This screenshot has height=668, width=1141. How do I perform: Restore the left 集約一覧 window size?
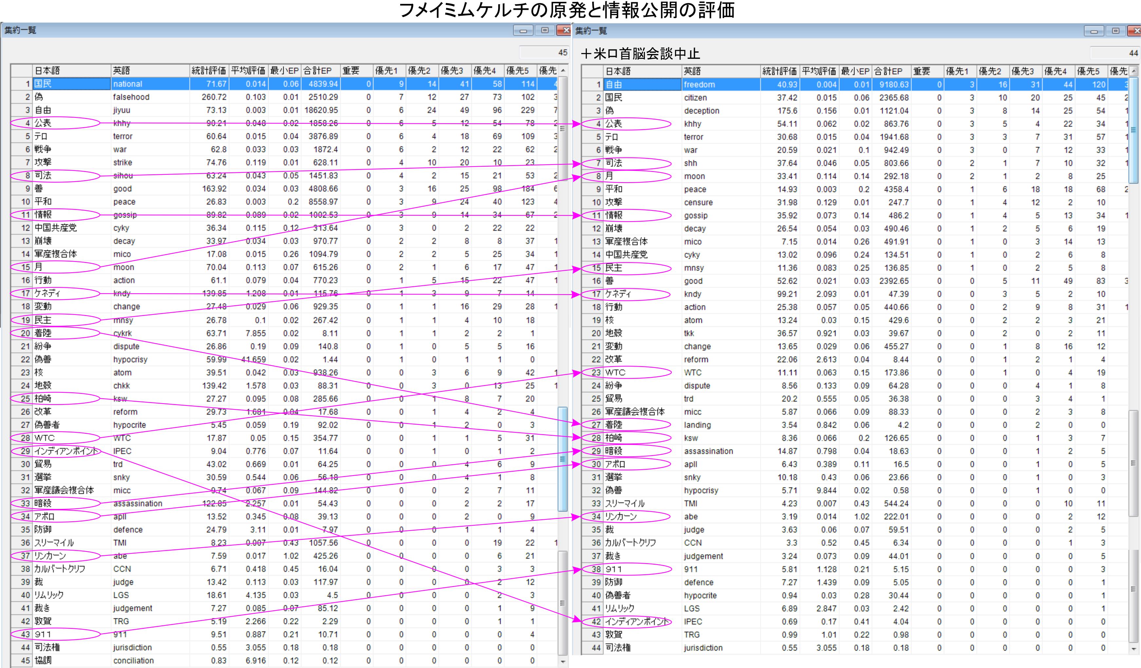(545, 30)
